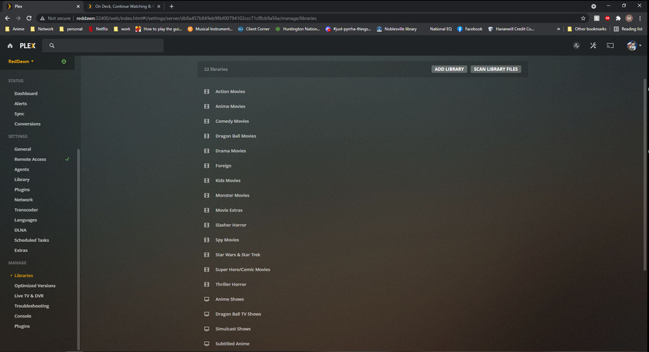This screenshot has height=352, width=649.
Task: Open Remote Access settings
Action: click(x=30, y=159)
